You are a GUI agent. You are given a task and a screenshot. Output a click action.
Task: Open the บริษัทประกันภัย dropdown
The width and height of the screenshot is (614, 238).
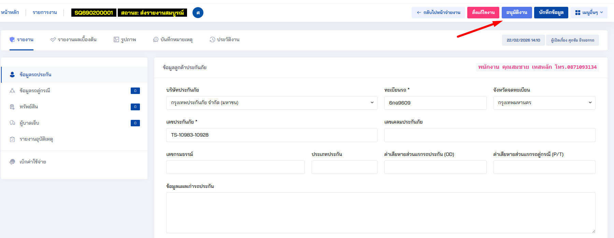271,103
